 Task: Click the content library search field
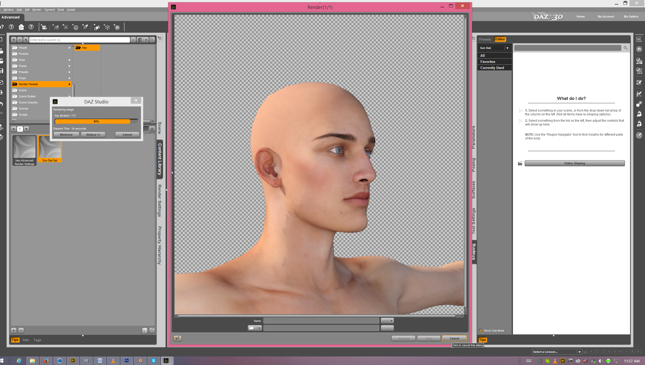(79, 40)
